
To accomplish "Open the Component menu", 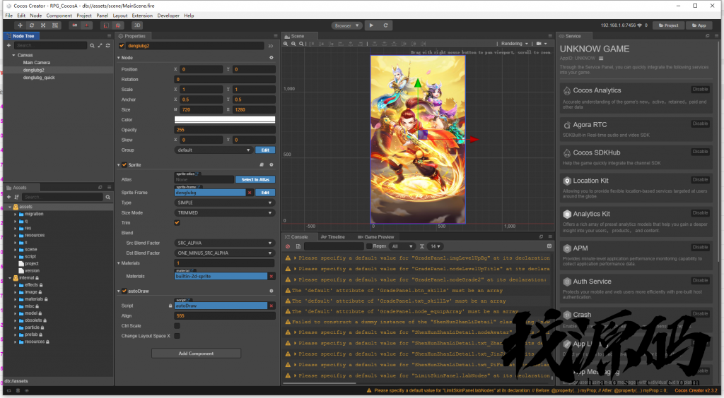I will click(59, 16).
